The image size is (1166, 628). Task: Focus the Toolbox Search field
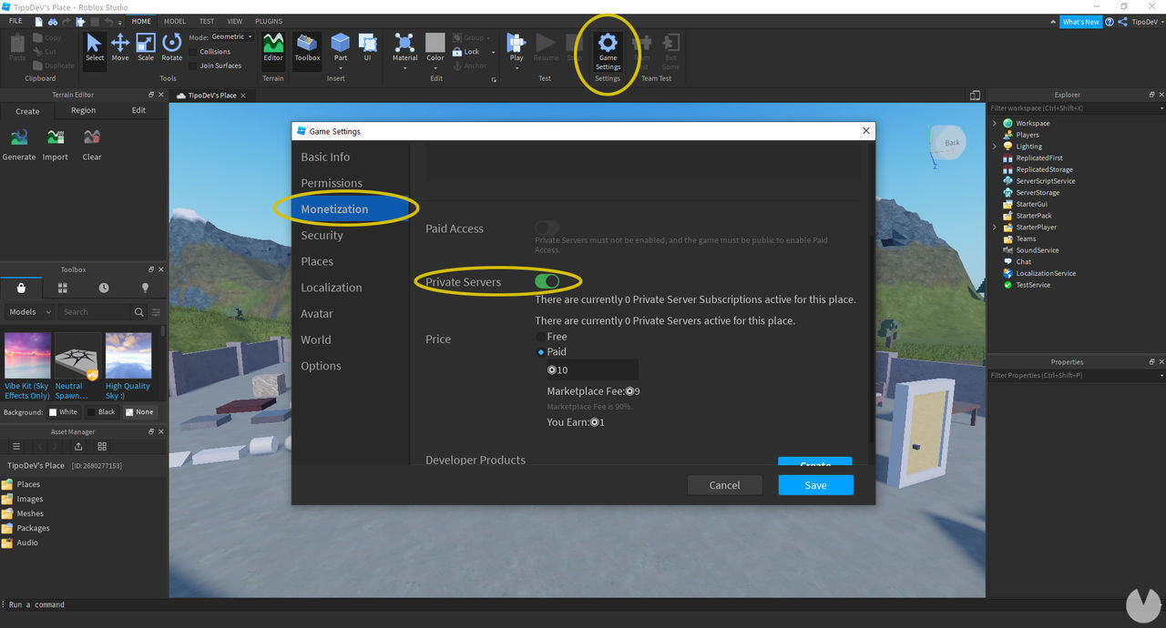point(95,312)
